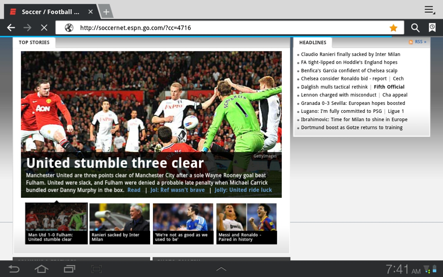Open Lennon charged with misconduct headline
The width and height of the screenshot is (443, 277).
[x=339, y=95]
